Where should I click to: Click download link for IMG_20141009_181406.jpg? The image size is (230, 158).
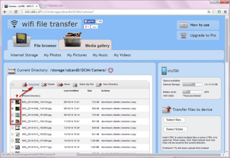tap(107, 115)
